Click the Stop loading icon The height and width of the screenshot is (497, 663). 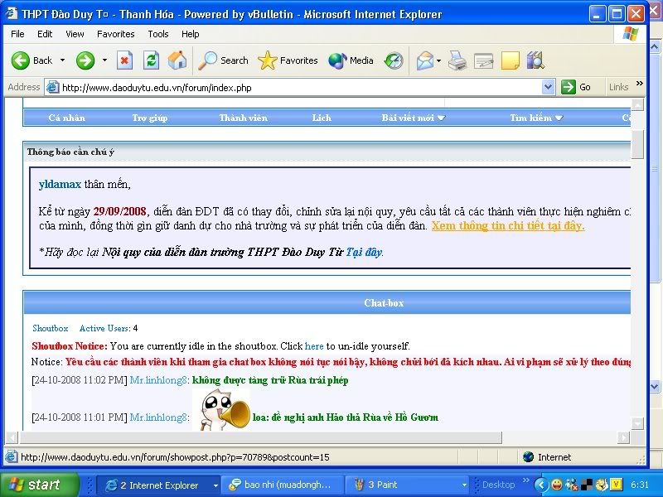click(x=124, y=60)
